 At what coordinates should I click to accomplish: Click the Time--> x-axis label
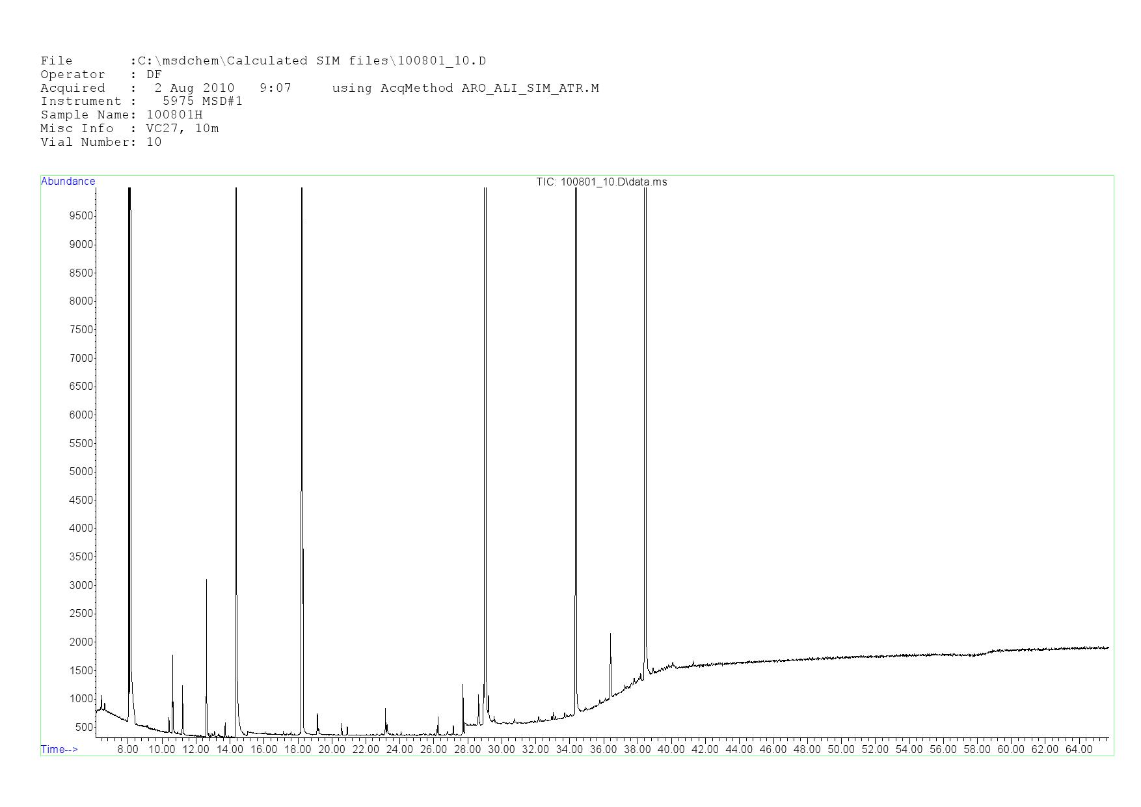click(x=59, y=749)
